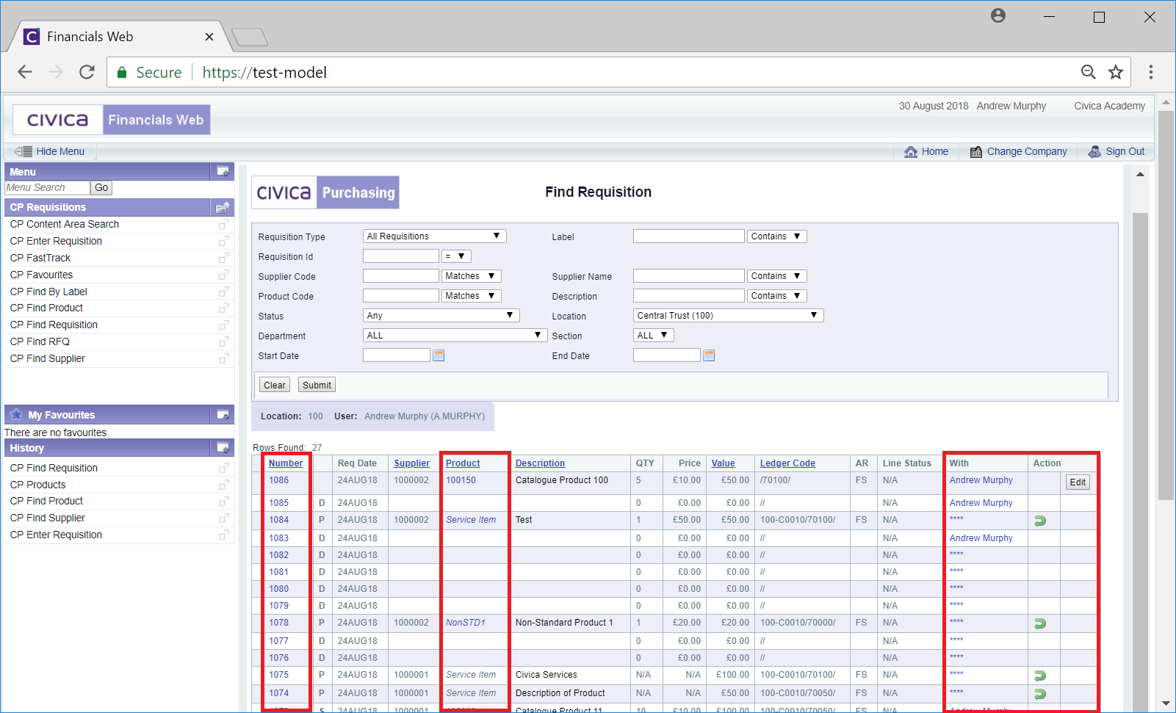This screenshot has width=1176, height=713.
Task: Open Chrome three-dot menu
Action: (x=1151, y=72)
